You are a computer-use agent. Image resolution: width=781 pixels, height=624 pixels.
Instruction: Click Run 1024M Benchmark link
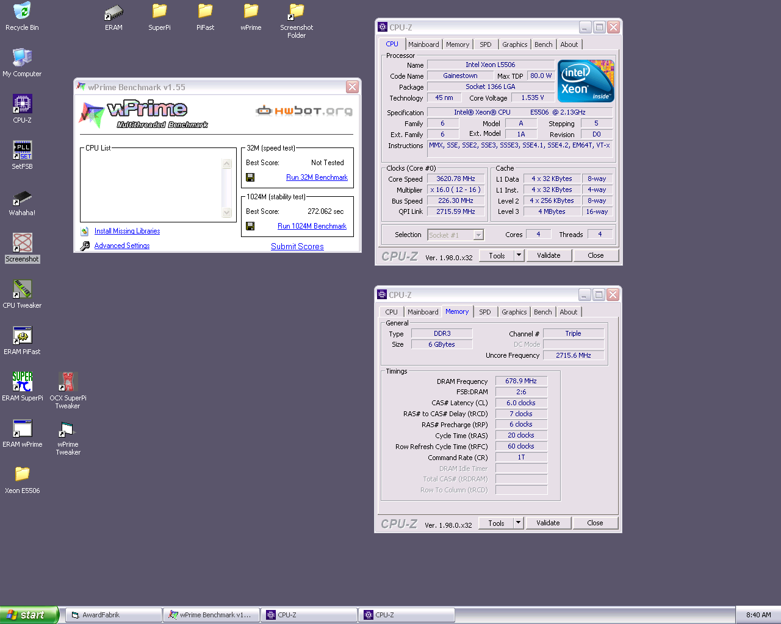pos(312,226)
